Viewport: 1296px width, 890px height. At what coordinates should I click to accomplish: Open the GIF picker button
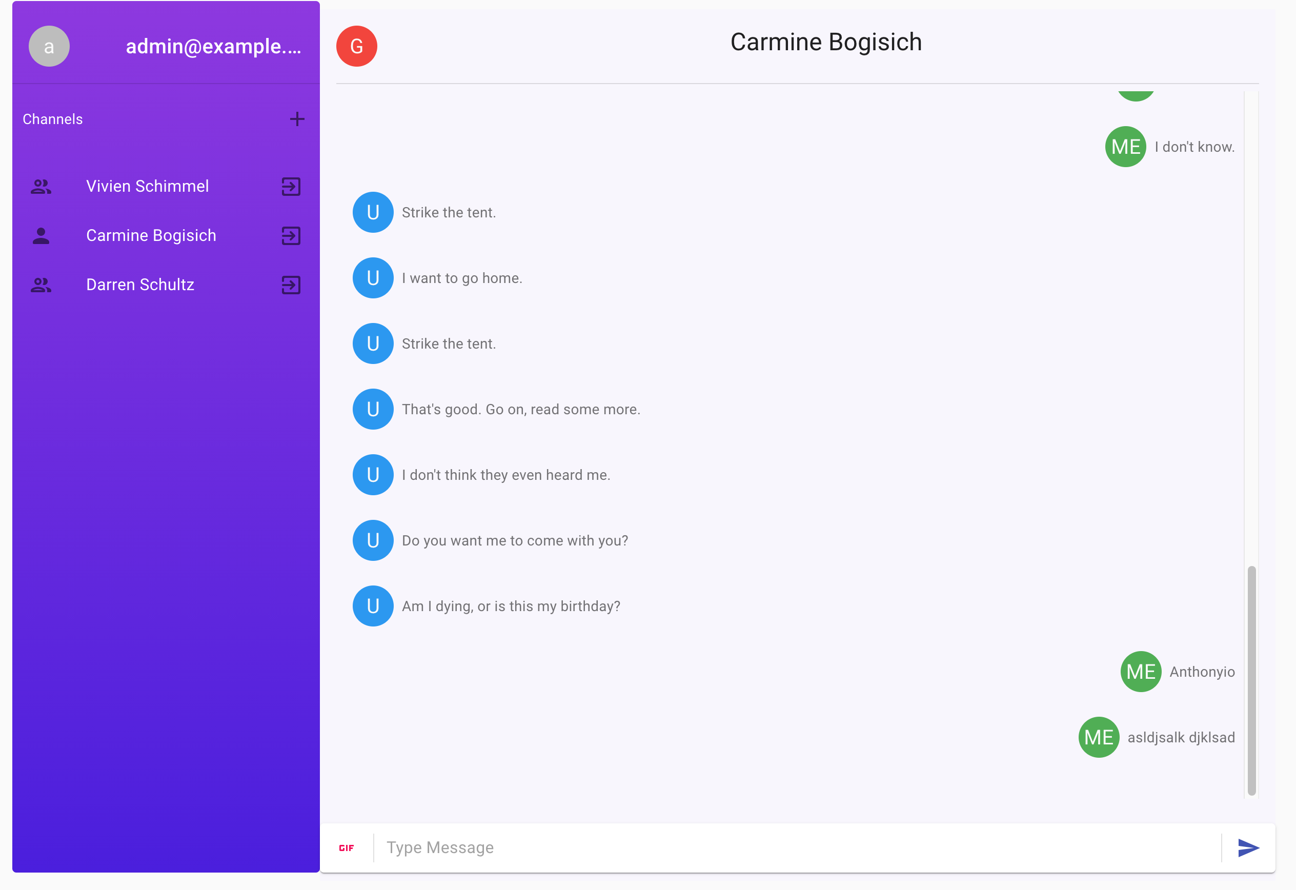coord(347,847)
